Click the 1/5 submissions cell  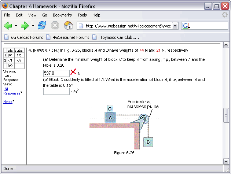click(x=19, y=55)
